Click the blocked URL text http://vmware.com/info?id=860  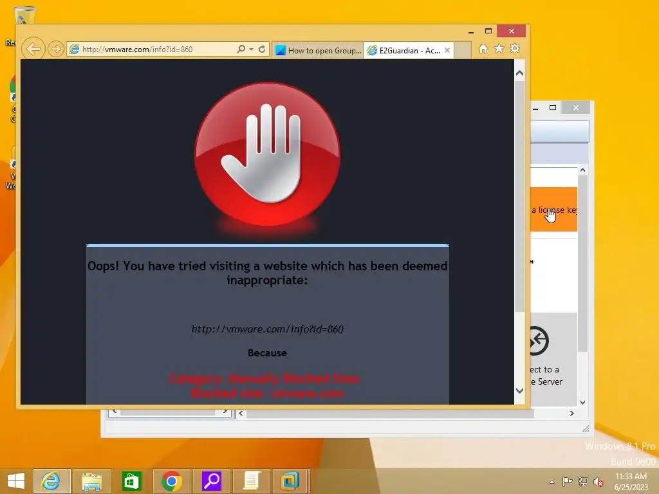267,329
